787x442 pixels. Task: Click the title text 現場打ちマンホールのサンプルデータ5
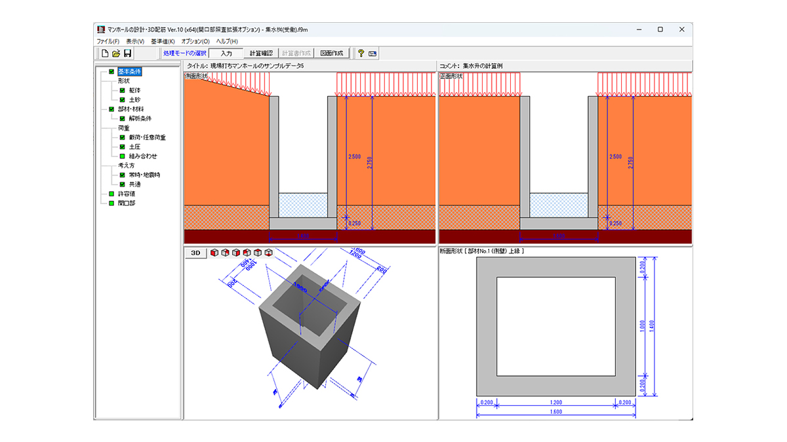click(x=258, y=65)
